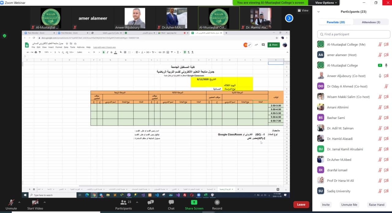Toggle muted mic for Wisam Makki Salim
The width and height of the screenshot is (392, 213).
coord(380,97)
